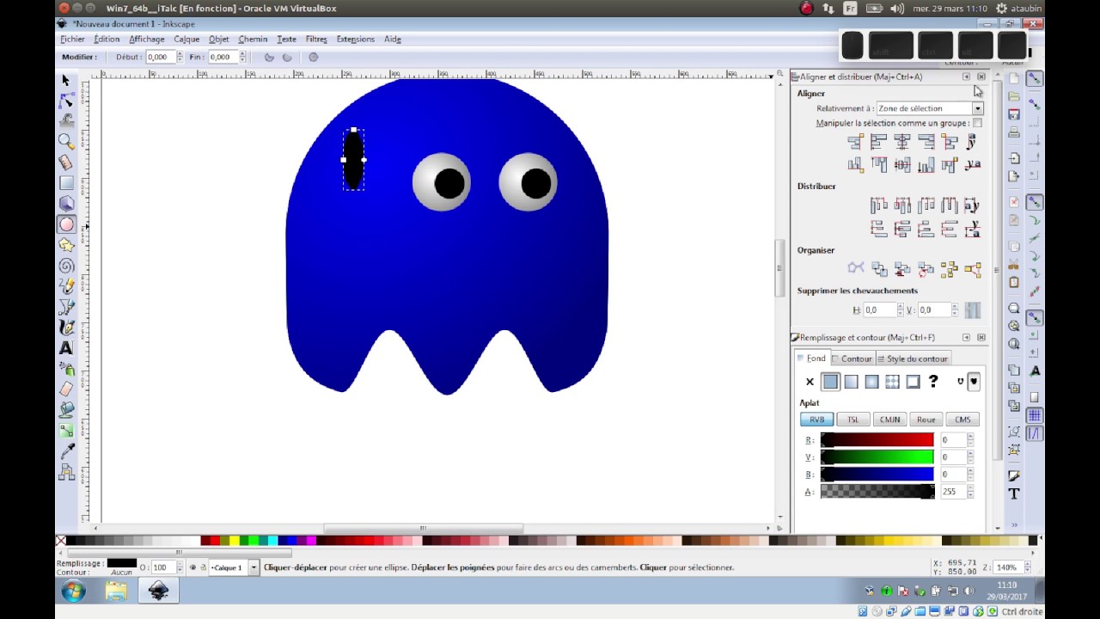Collapse the Aligner et distribuer panel

click(x=966, y=77)
